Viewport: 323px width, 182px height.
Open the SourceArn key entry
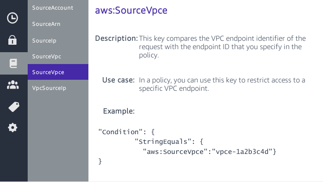coord(46,24)
